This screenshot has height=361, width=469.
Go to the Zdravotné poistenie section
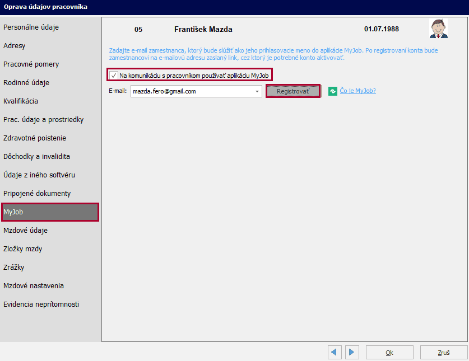tap(35, 138)
